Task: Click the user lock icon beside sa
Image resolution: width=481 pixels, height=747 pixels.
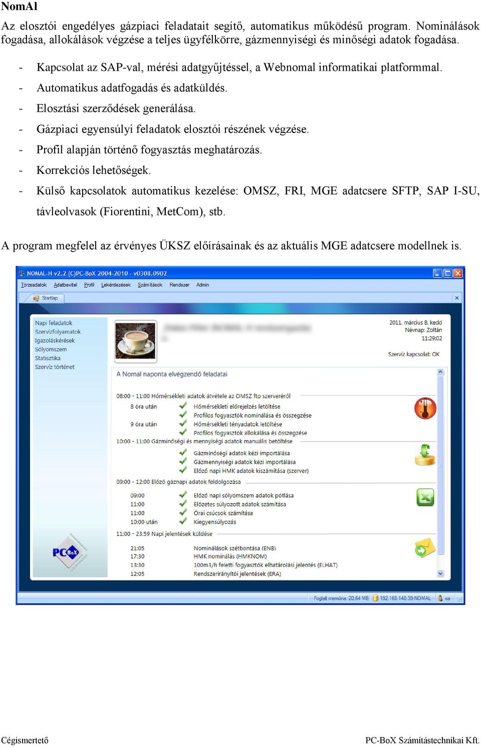Action: tap(440, 598)
